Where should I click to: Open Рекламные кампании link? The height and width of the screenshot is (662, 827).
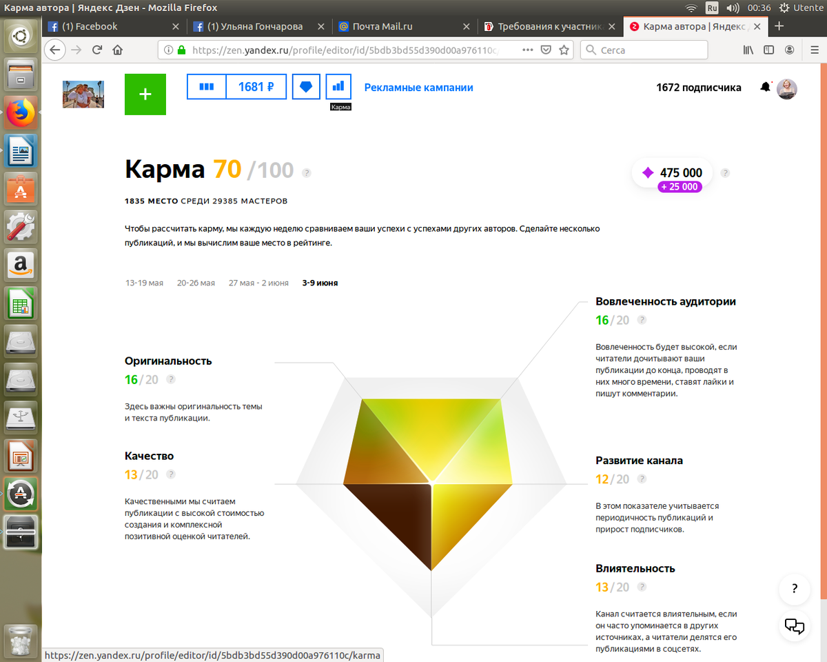418,88
